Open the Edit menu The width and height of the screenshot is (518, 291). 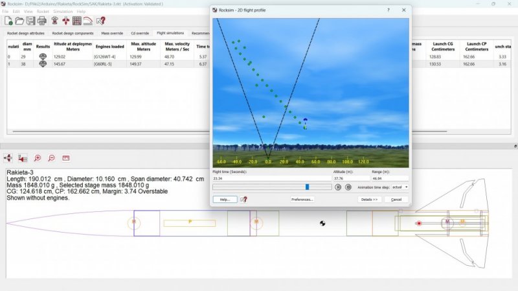(16, 12)
